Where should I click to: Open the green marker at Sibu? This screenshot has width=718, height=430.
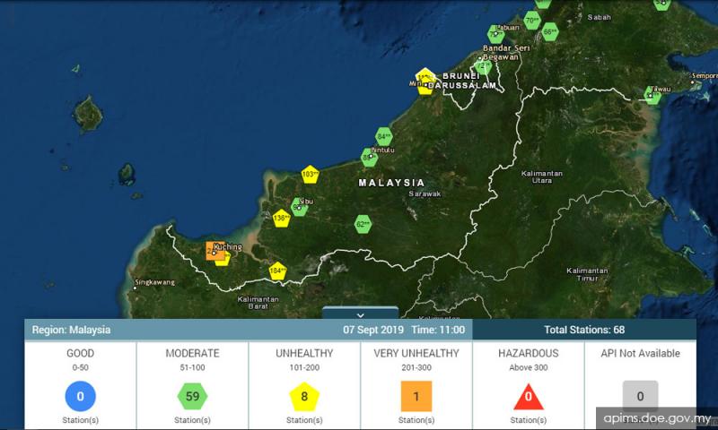coord(301,206)
